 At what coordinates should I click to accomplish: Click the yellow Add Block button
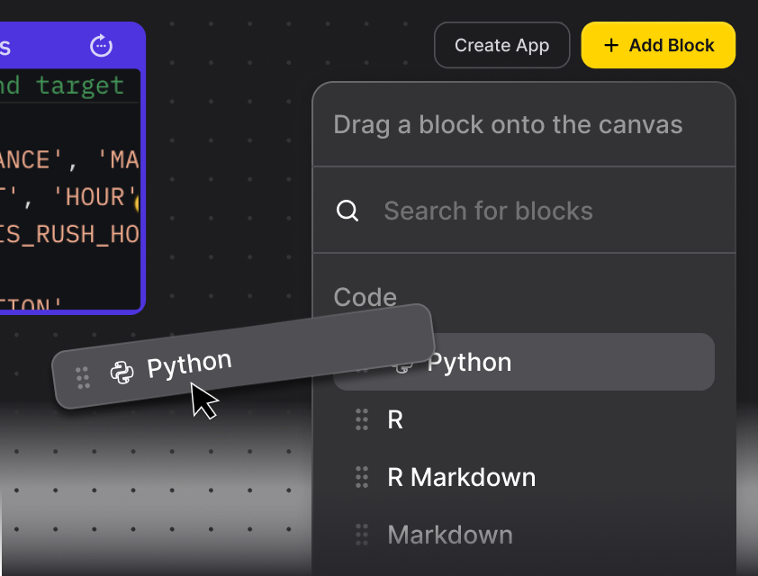coord(658,45)
